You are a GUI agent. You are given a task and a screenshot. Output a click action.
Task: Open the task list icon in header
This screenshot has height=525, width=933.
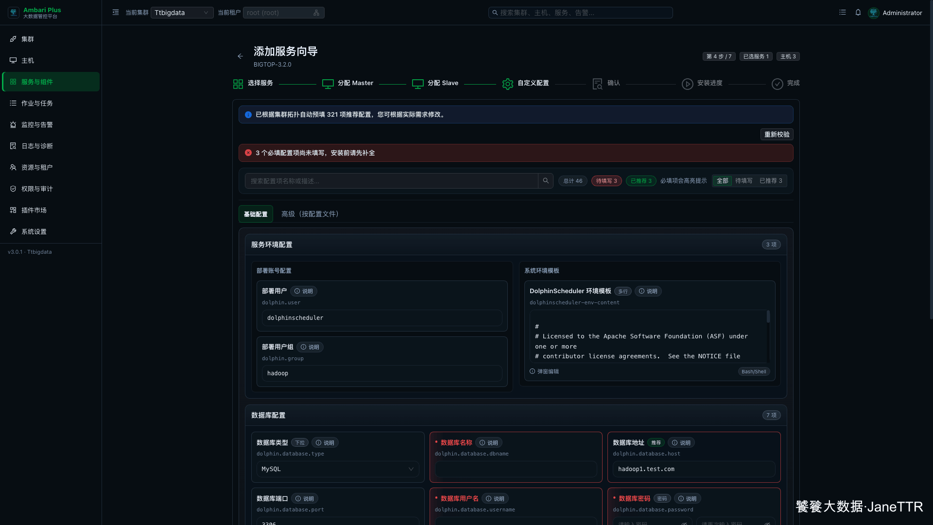(843, 13)
